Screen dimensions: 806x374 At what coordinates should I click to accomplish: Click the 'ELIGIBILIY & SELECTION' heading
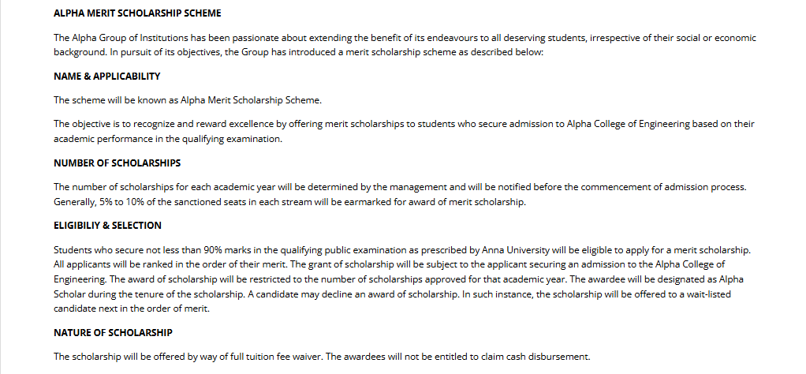(x=107, y=225)
